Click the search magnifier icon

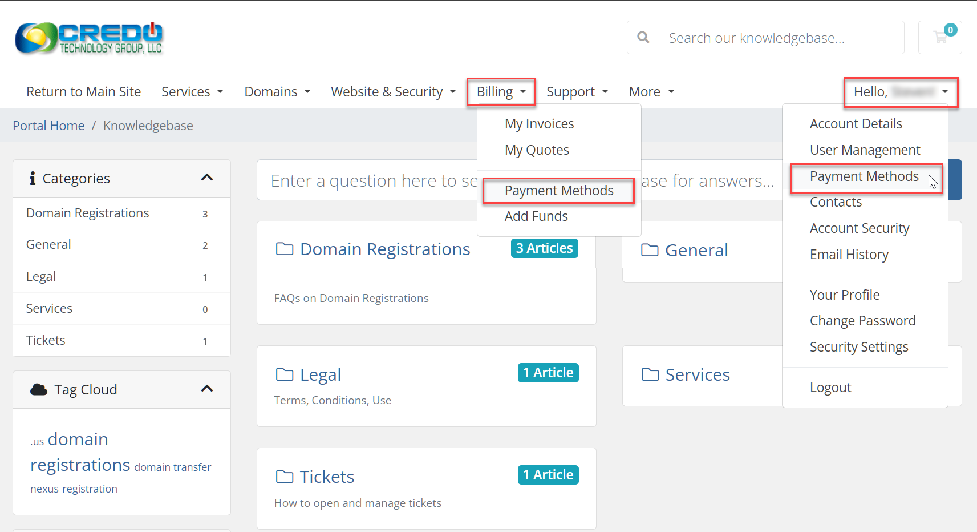tap(643, 38)
